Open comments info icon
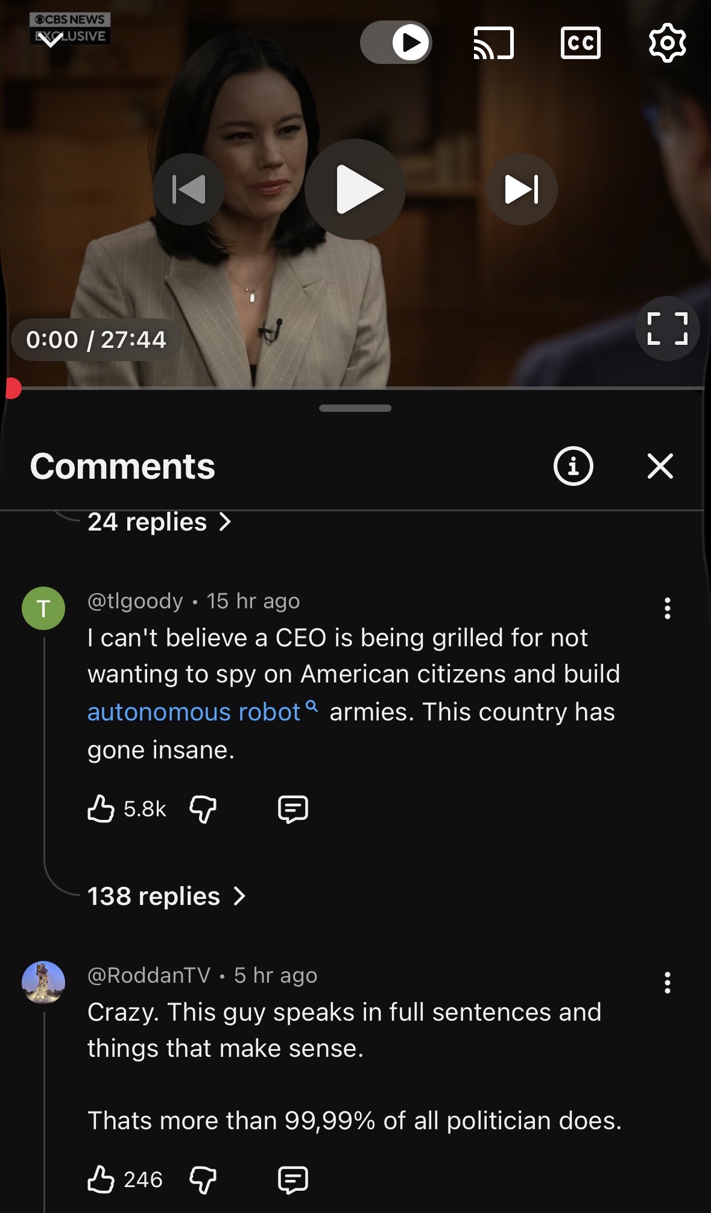Image resolution: width=711 pixels, height=1213 pixels. point(573,466)
